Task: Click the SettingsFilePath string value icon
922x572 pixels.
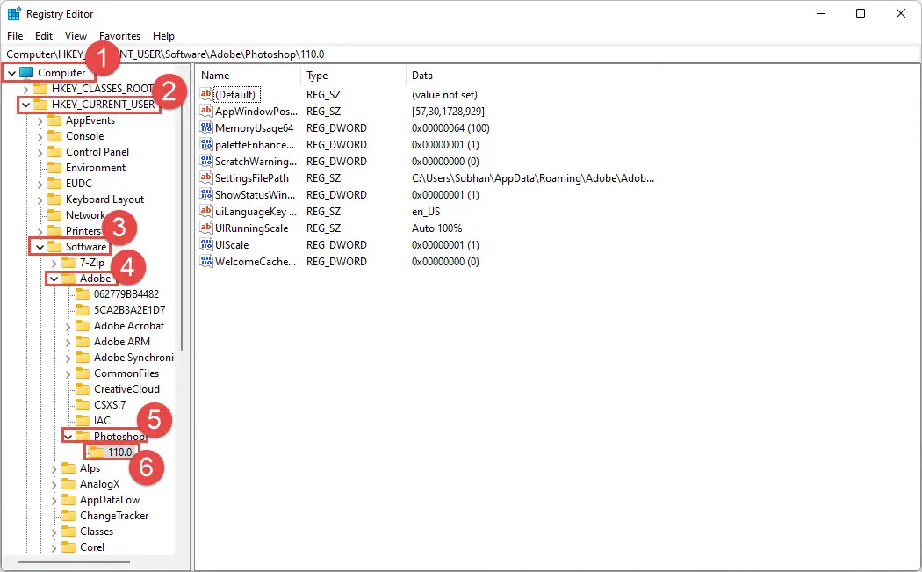Action: click(x=205, y=177)
